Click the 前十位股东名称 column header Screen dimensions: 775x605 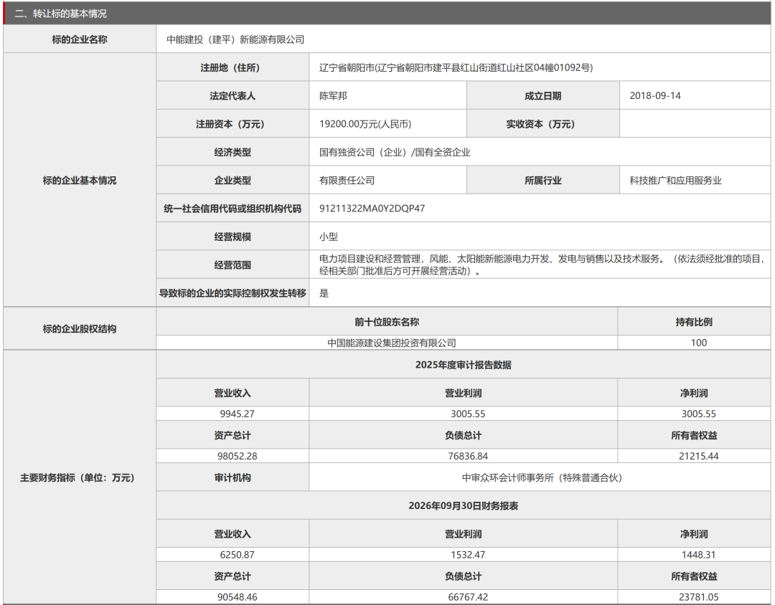pyautogui.click(x=387, y=322)
